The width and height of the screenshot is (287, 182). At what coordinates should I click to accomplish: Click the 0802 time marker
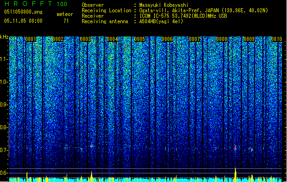click(58, 39)
